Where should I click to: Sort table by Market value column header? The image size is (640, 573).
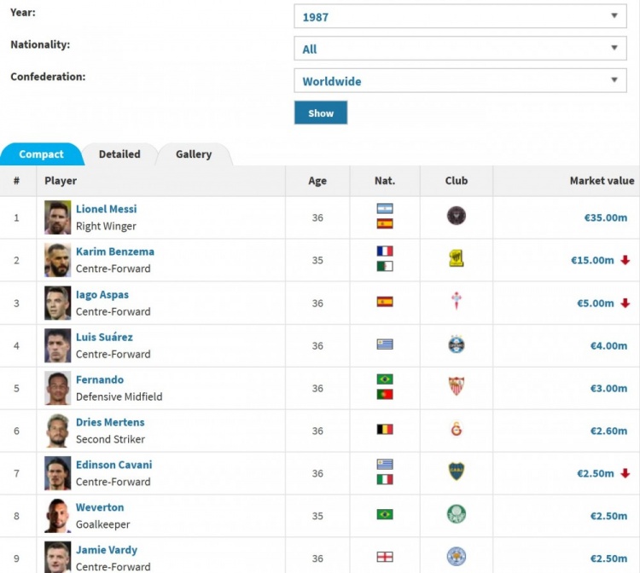[x=602, y=181]
